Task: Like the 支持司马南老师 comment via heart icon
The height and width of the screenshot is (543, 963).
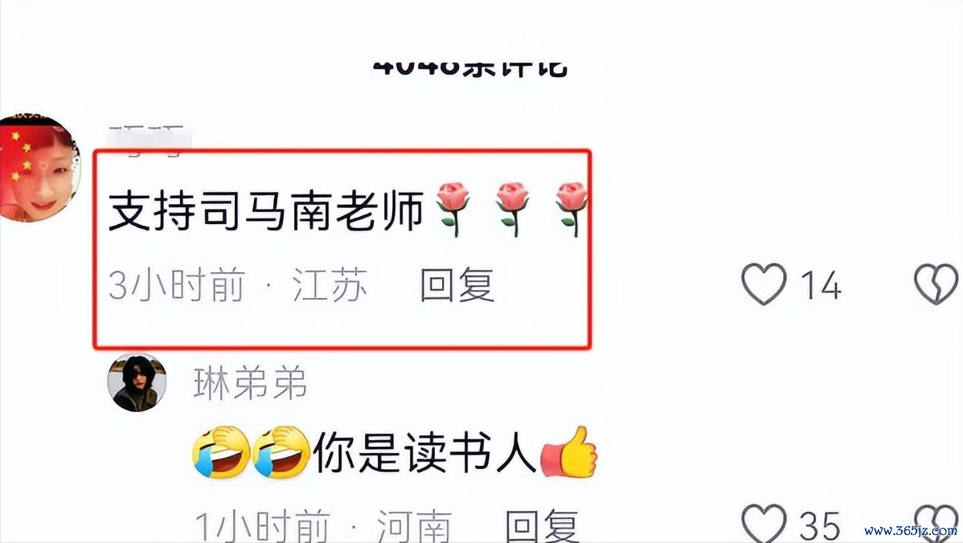Action: (764, 284)
